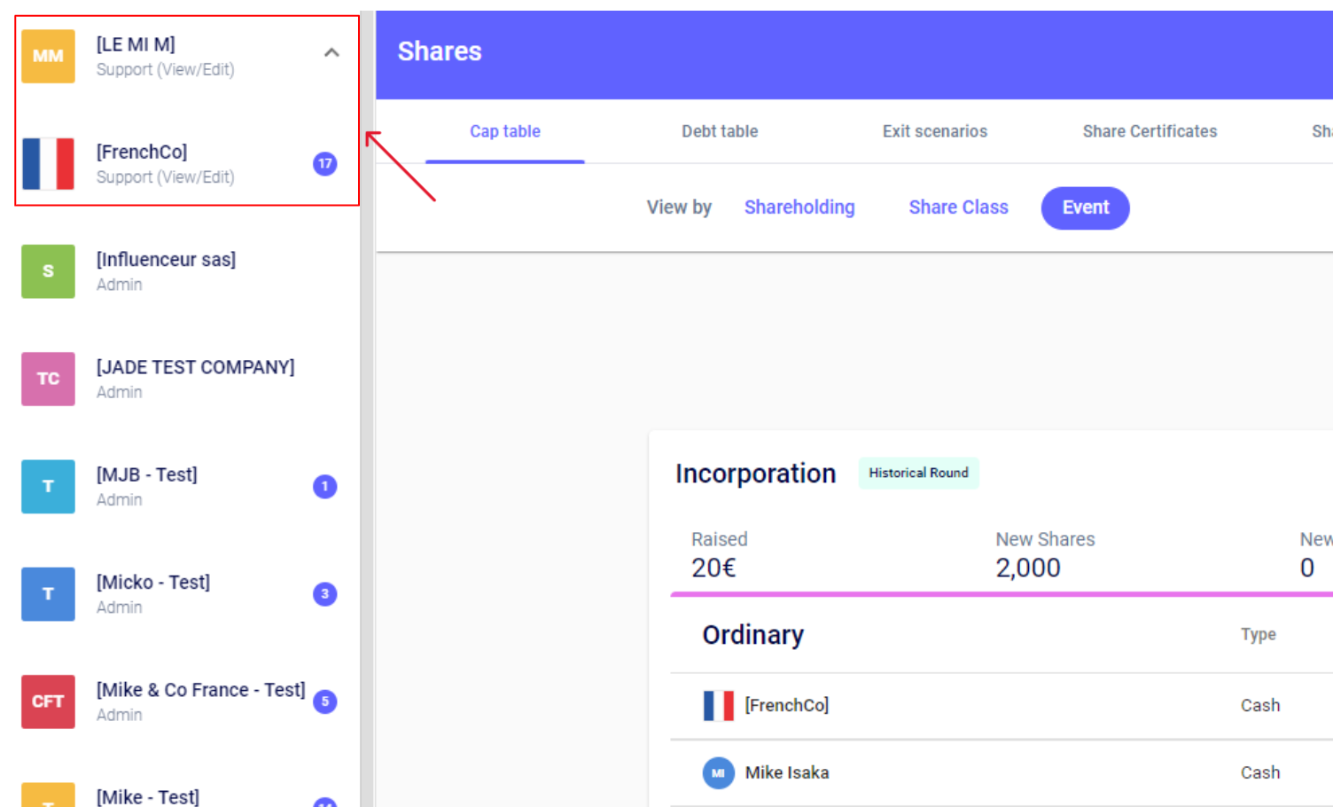Click the red CFT company avatar
The image size is (1333, 807).
coord(48,701)
